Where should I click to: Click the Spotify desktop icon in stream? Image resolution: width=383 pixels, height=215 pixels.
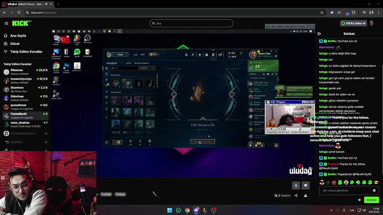point(77,53)
